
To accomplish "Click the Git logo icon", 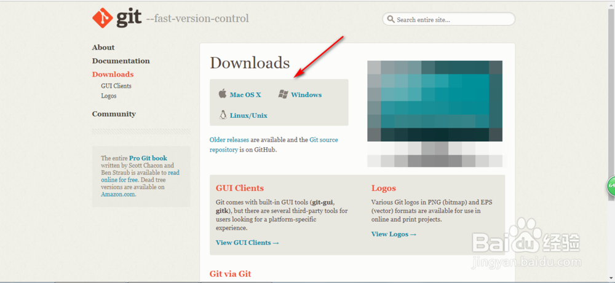I will (102, 18).
